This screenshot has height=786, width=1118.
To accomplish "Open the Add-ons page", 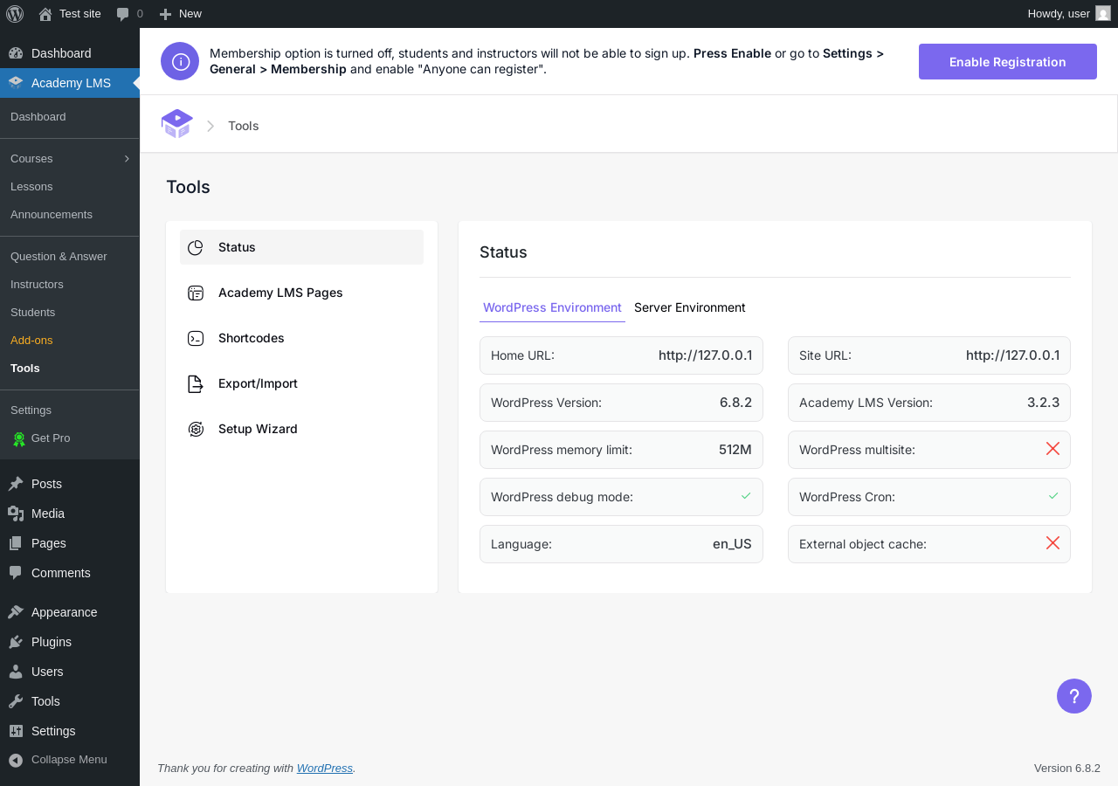I will (31, 341).
